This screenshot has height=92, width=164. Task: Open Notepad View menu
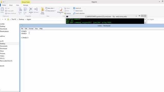[36, 29]
